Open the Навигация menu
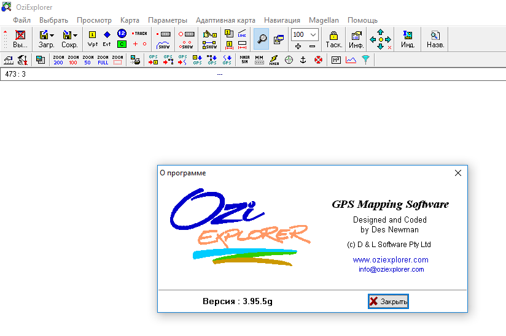Viewport: 506px width, 336px height. (x=282, y=20)
